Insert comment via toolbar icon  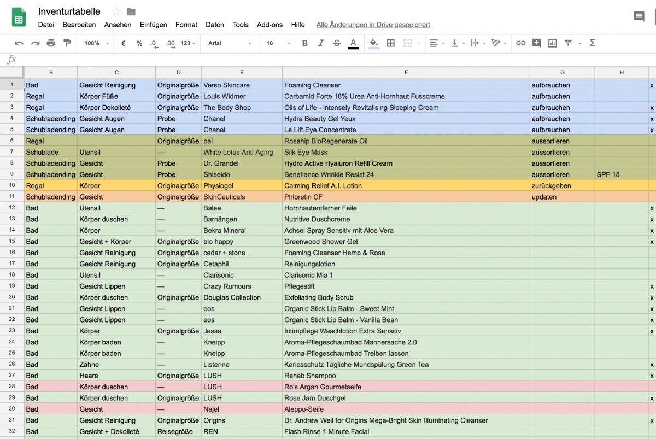click(537, 43)
